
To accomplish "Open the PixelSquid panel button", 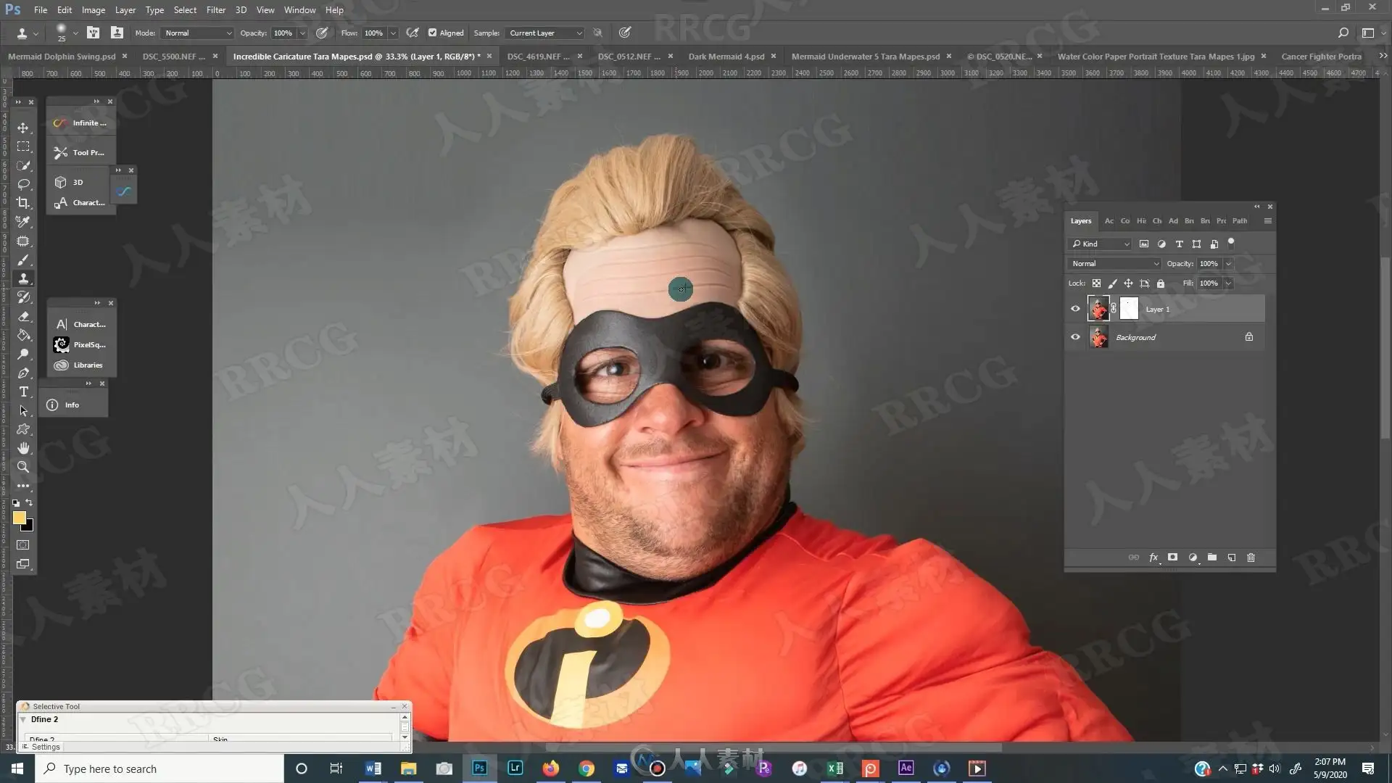I will tap(81, 345).
